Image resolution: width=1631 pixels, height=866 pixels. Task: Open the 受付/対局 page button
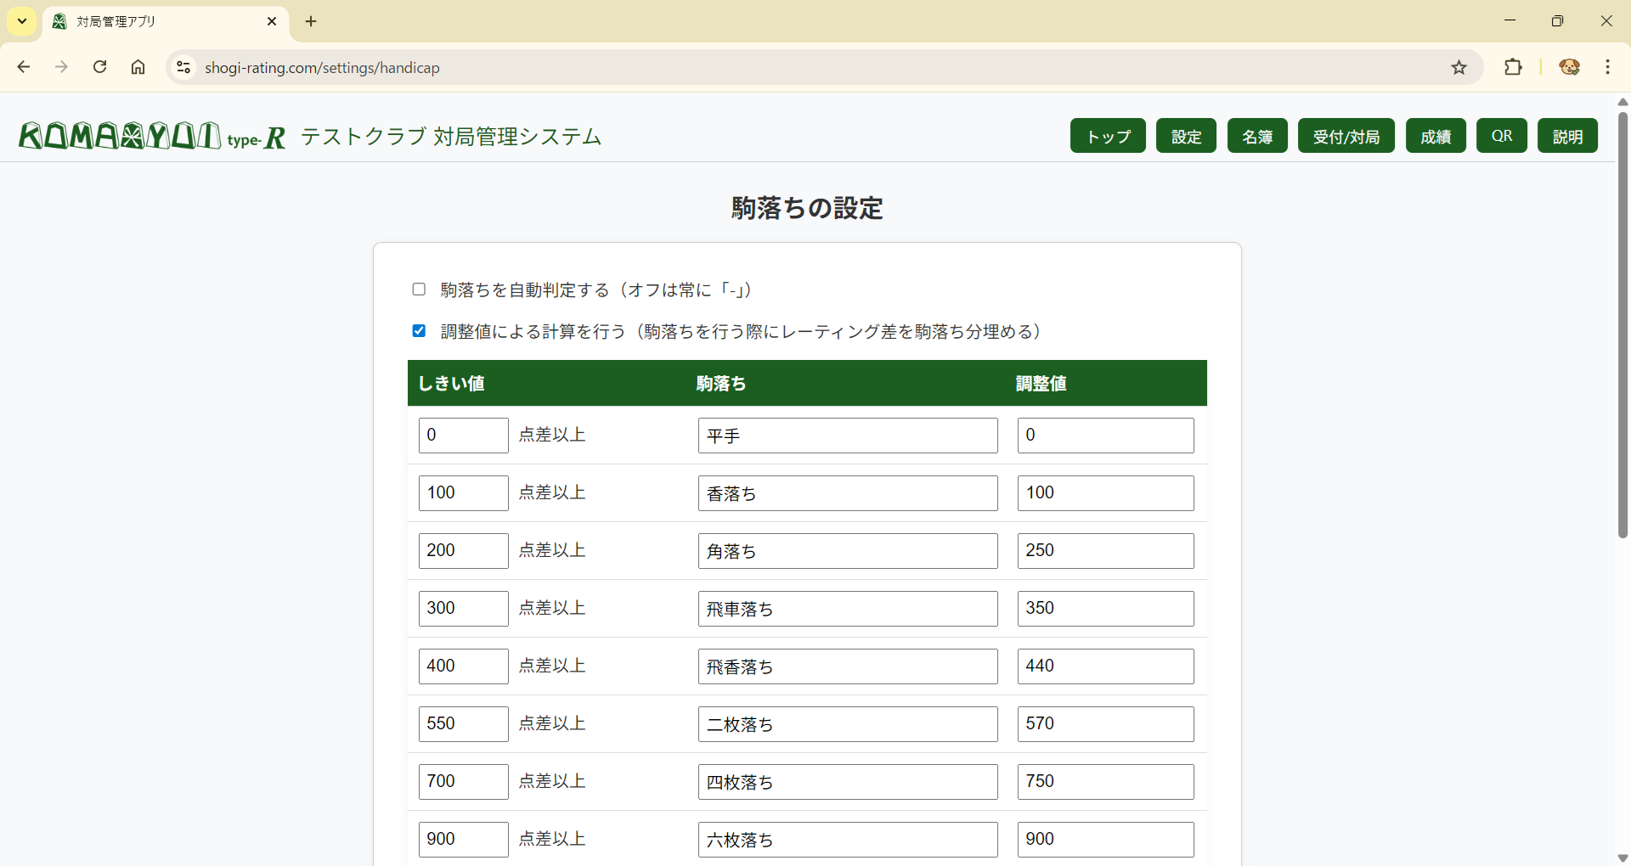[x=1346, y=136]
